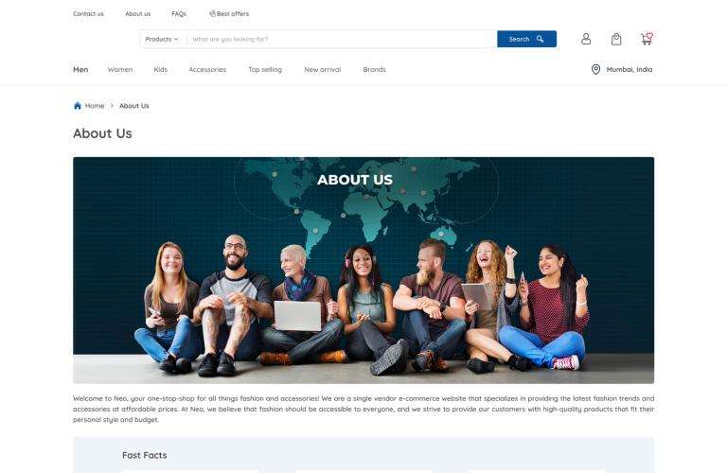Open the user account icon
727x473 pixels.
(586, 39)
